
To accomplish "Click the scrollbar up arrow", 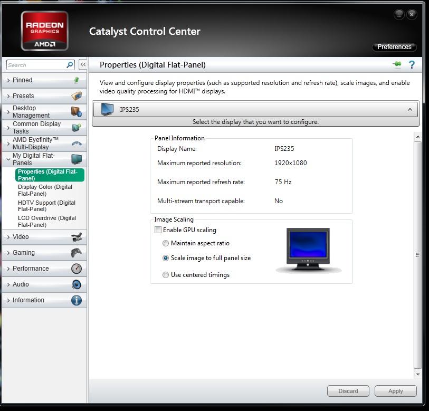I will point(418,136).
